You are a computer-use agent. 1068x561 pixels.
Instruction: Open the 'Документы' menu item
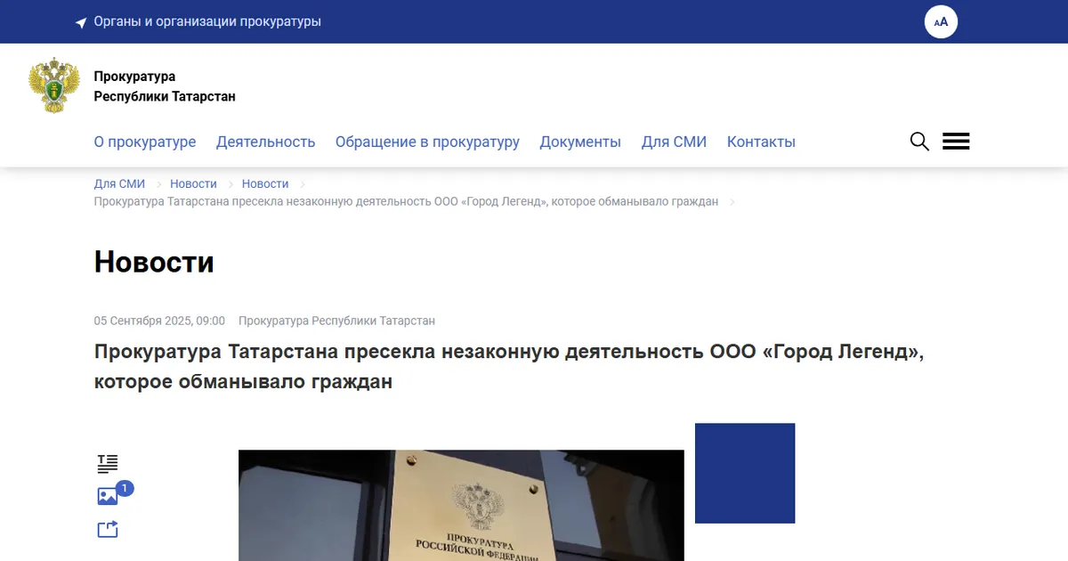tap(580, 142)
